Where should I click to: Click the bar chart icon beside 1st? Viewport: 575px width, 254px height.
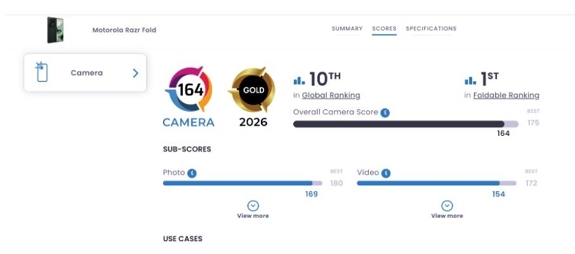(x=470, y=81)
